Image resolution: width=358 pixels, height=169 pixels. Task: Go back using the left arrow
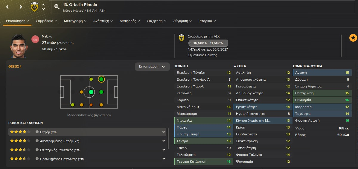(7, 7)
